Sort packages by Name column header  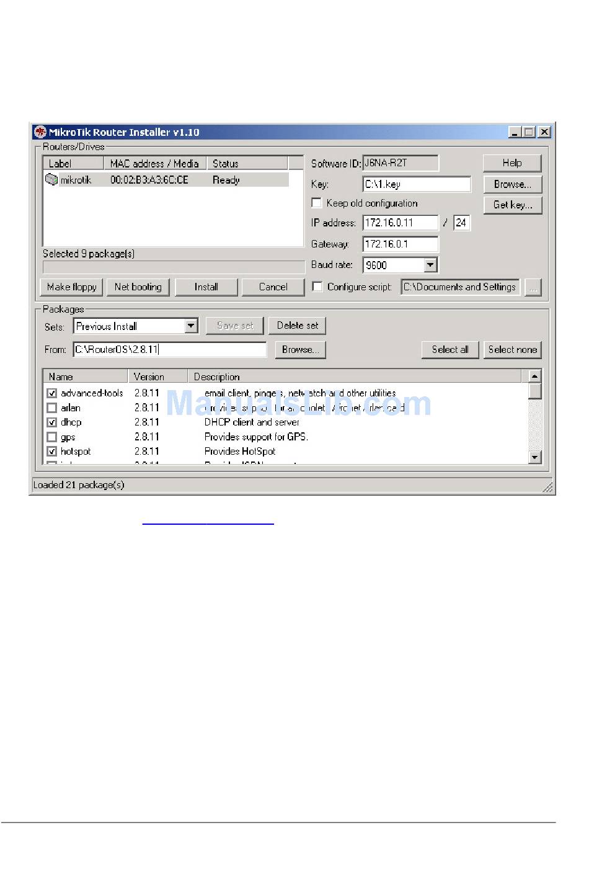86,377
